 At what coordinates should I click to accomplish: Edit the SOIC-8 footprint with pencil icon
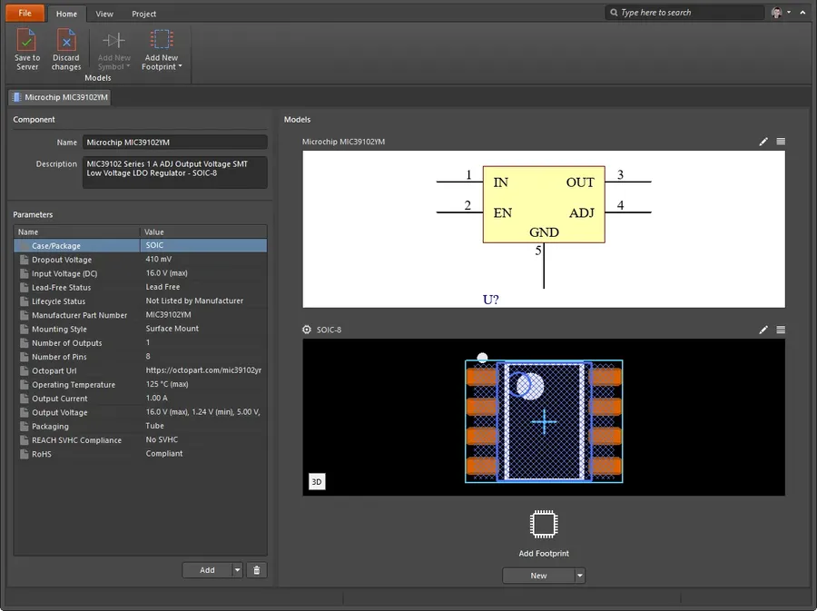tap(763, 330)
